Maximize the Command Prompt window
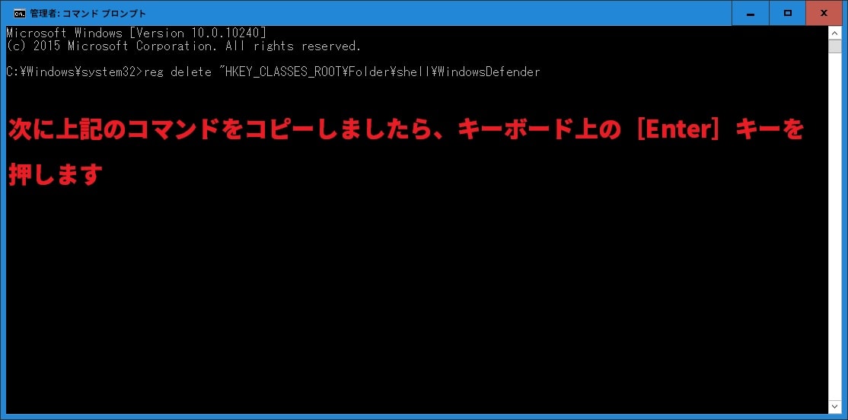This screenshot has width=848, height=420. pos(787,13)
